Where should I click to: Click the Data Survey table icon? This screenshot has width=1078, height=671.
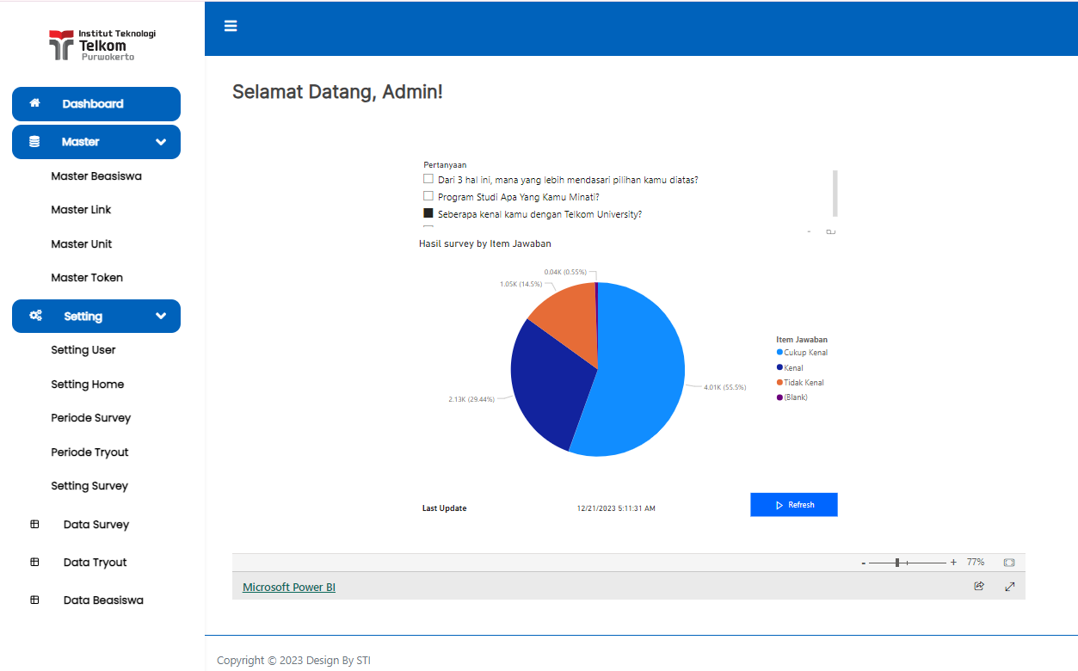point(34,524)
